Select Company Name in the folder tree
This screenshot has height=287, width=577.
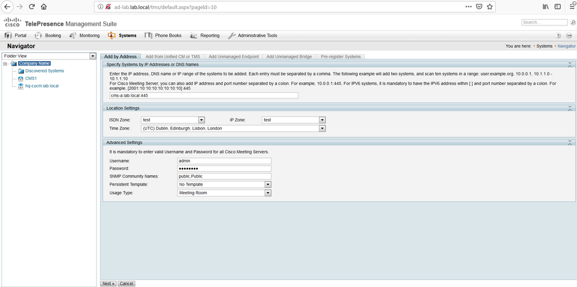click(x=34, y=63)
